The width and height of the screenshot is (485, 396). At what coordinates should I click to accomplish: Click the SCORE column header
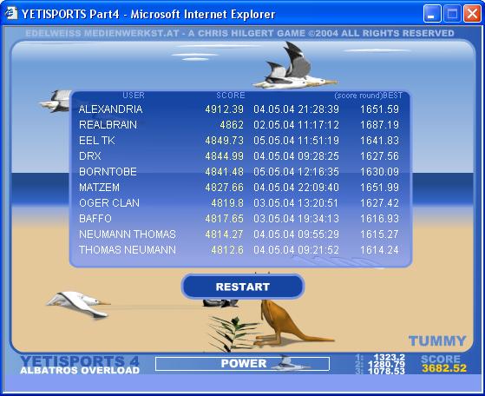click(231, 95)
